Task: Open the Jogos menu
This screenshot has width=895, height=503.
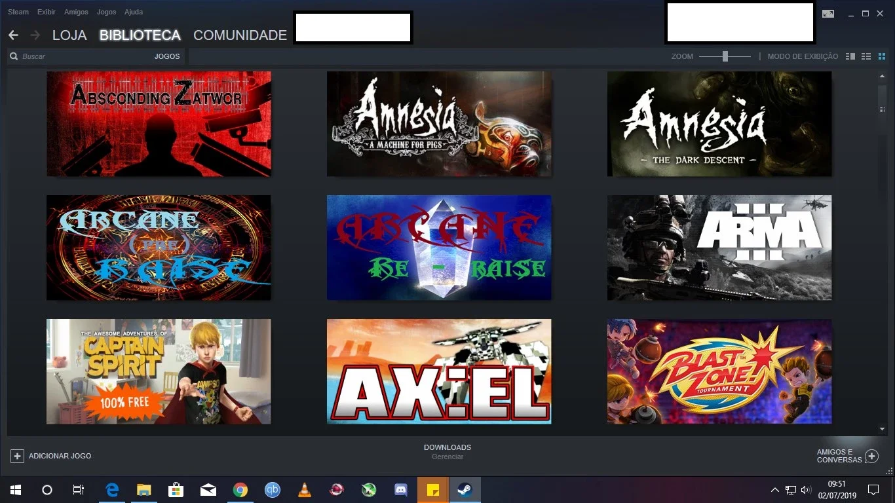Action: point(106,12)
